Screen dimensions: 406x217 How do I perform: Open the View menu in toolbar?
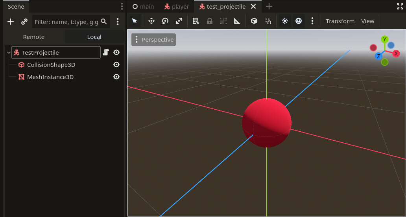click(x=367, y=21)
